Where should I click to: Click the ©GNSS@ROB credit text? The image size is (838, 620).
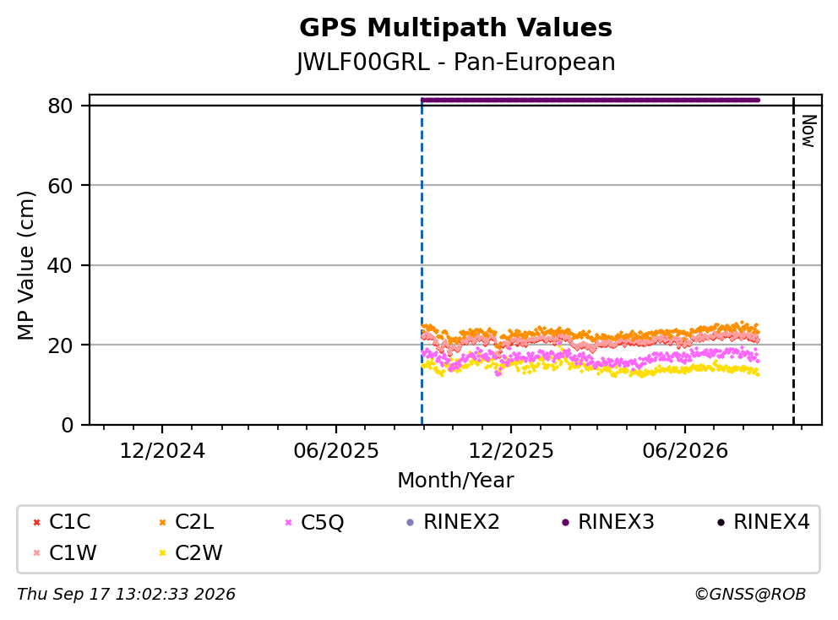tap(750, 595)
